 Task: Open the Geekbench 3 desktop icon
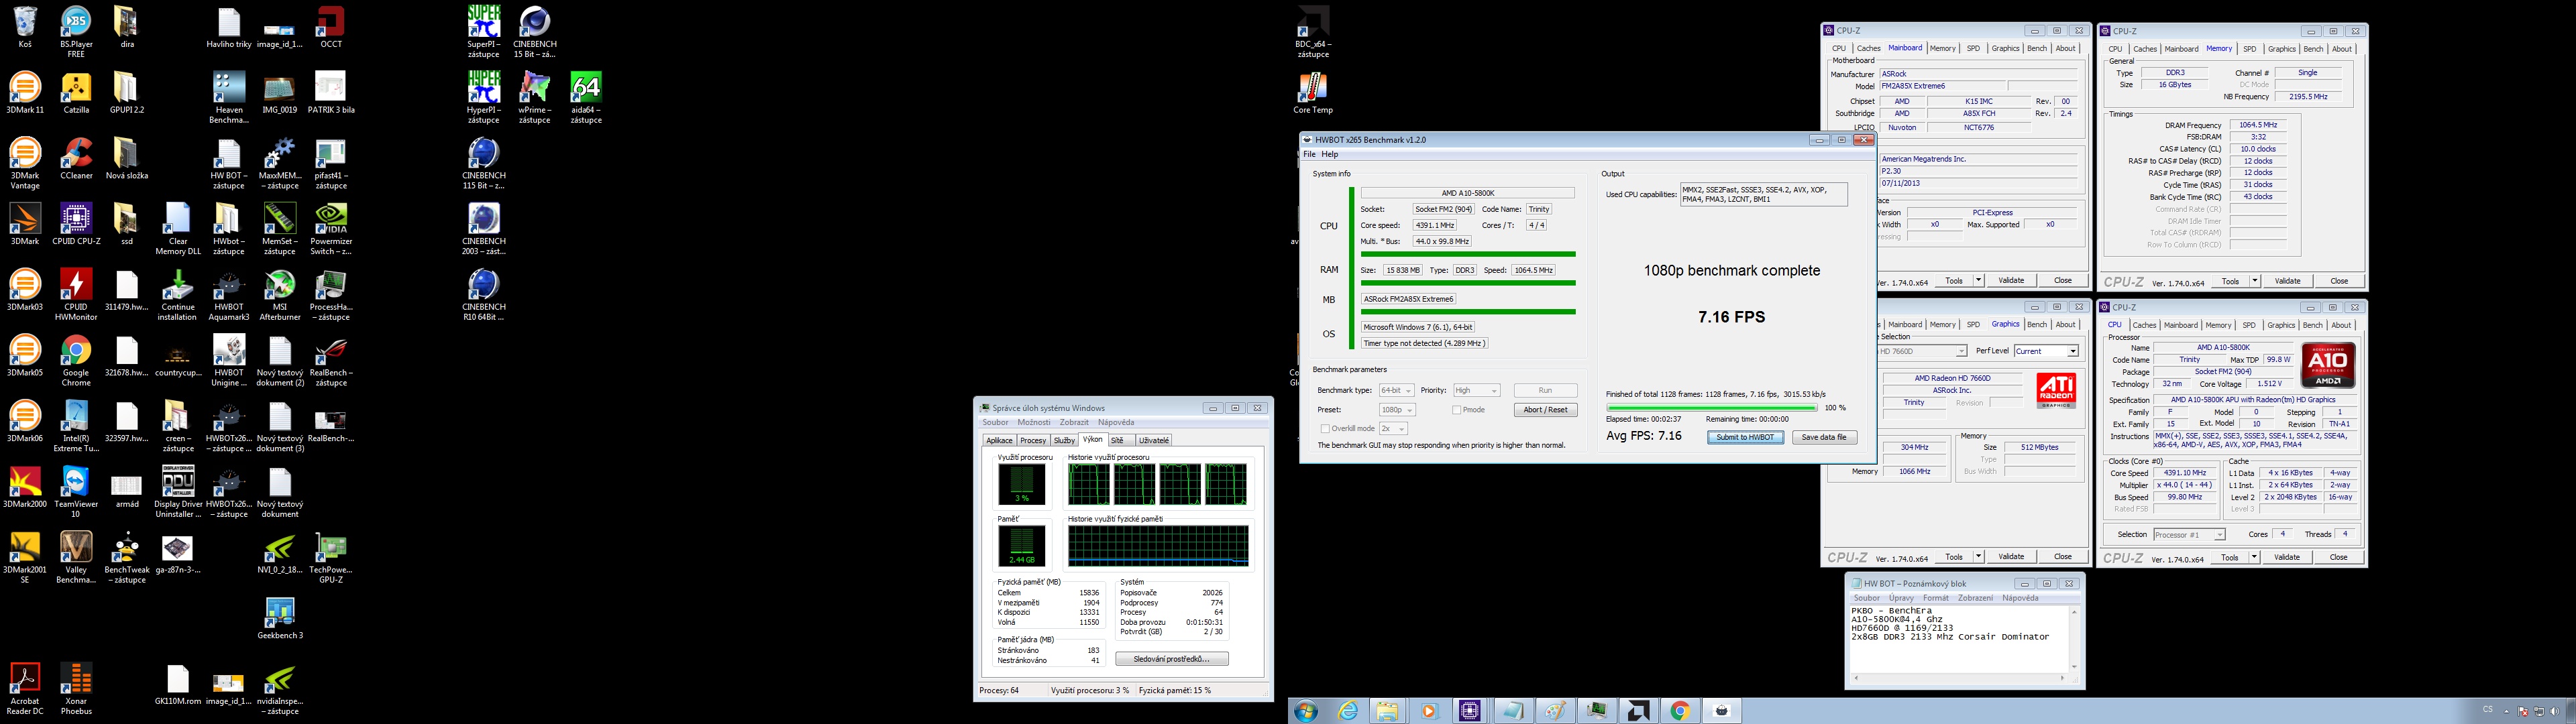(x=280, y=618)
